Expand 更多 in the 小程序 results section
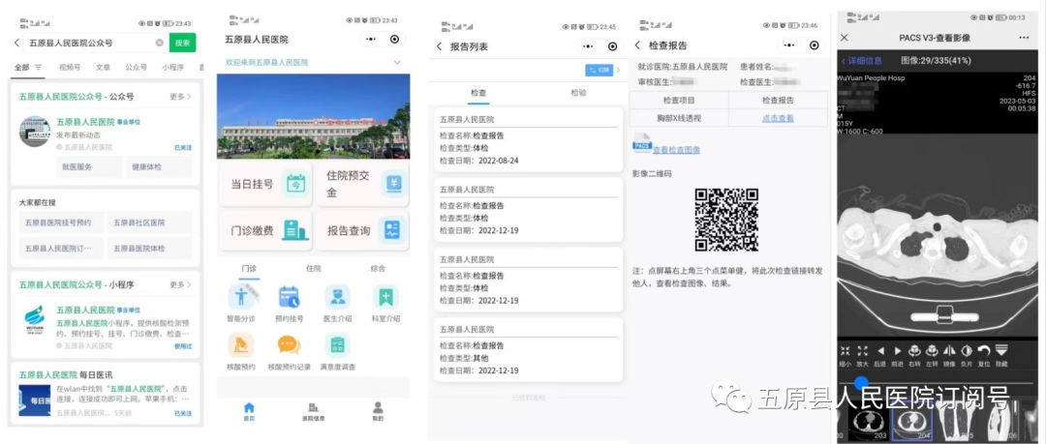Screen dimensions: 1046x444 [x=180, y=284]
